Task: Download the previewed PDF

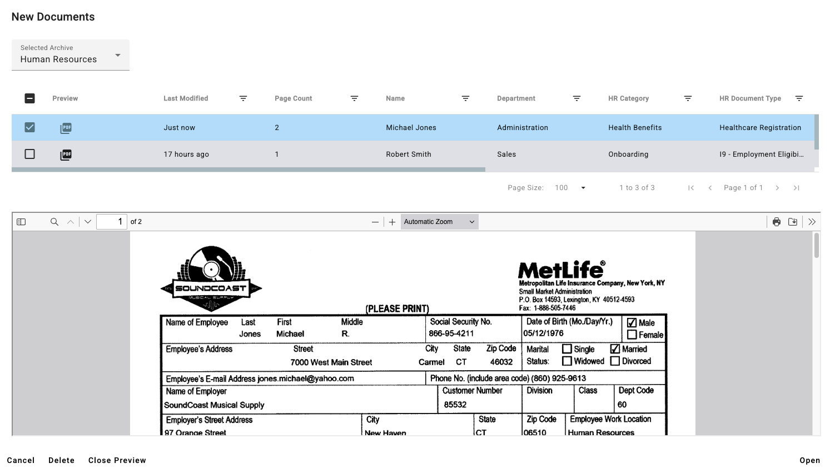Action: click(x=793, y=221)
